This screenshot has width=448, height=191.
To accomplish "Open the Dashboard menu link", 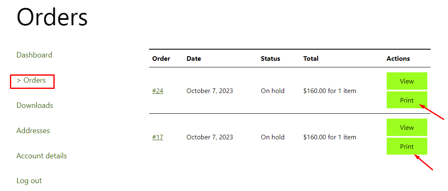I will pos(34,55).
